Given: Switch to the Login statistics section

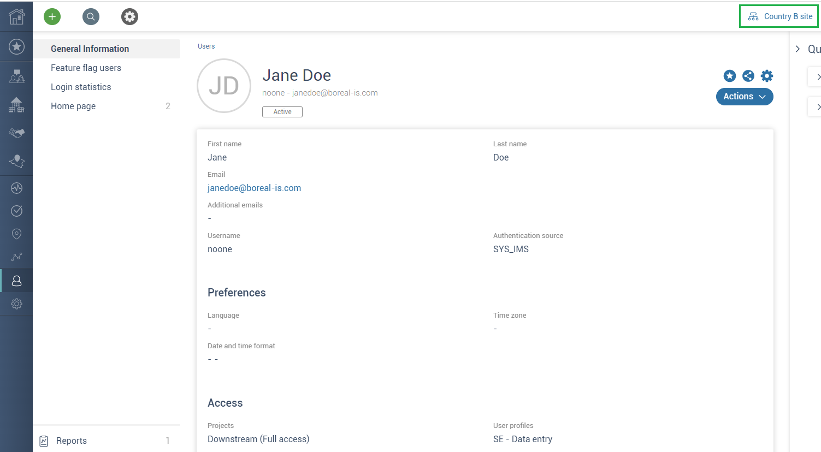Looking at the screenshot, I should tap(81, 86).
